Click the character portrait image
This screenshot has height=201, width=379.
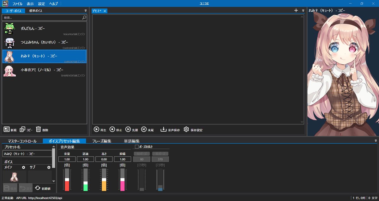(343, 75)
